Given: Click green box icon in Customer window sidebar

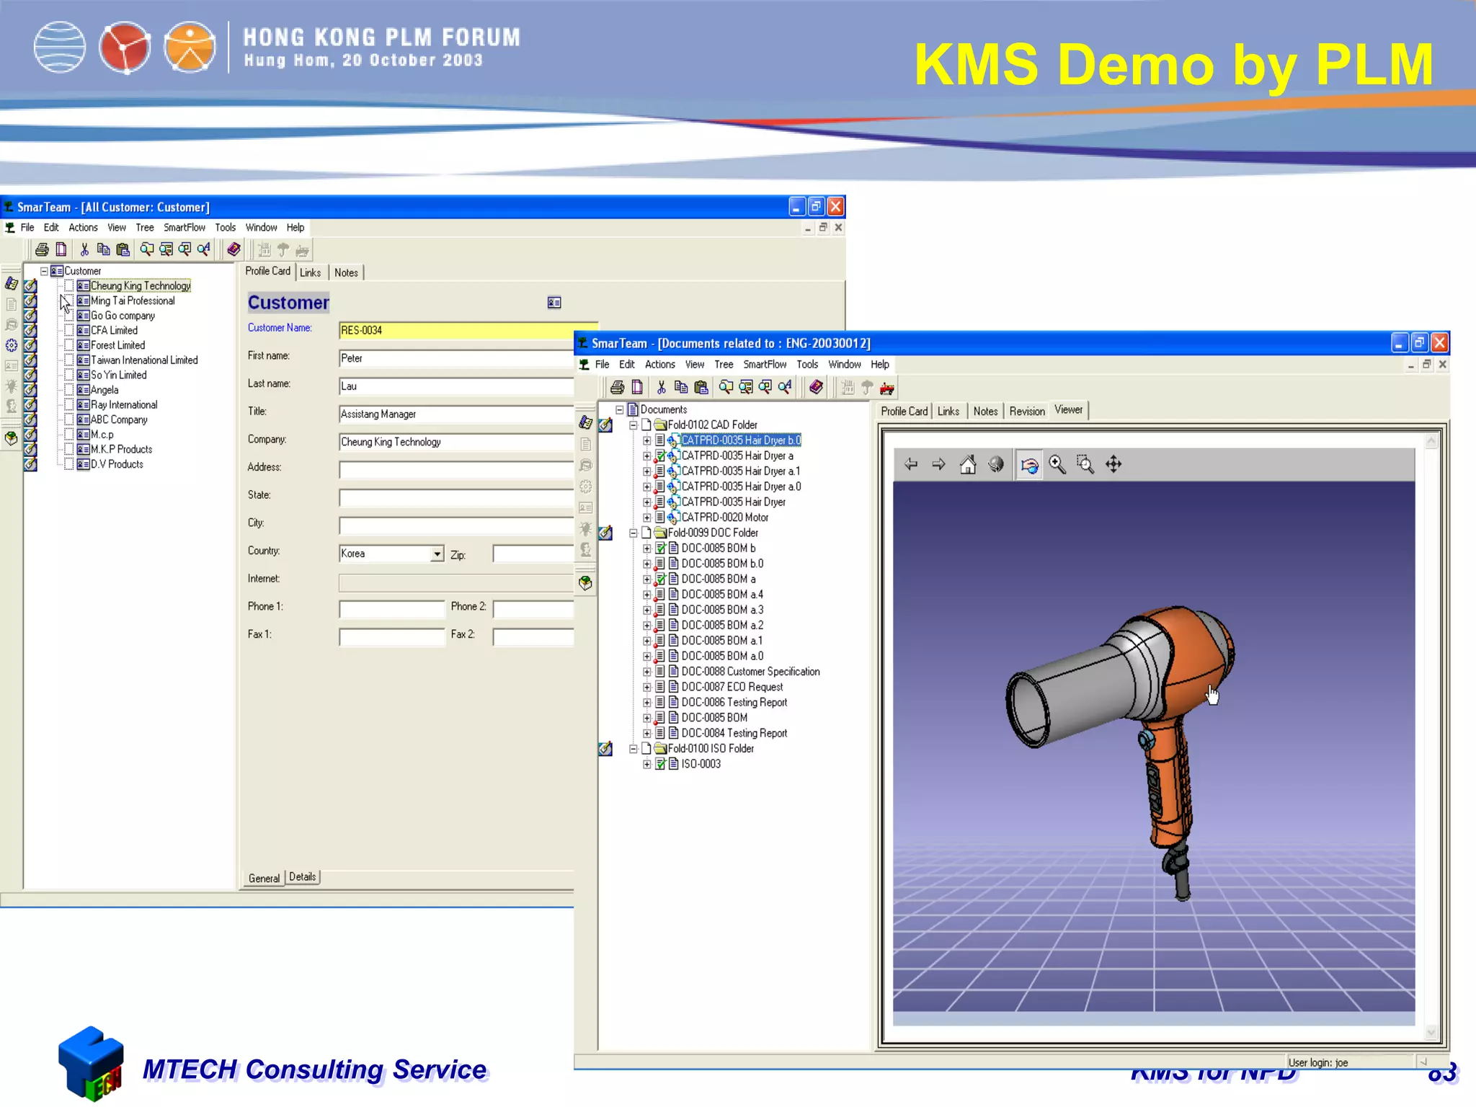Looking at the screenshot, I should tap(12, 438).
